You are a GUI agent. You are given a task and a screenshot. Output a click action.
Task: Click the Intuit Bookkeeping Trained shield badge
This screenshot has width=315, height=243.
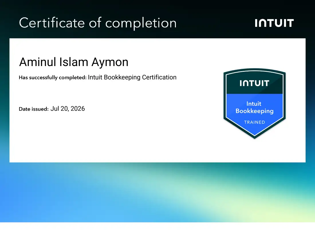pos(255,103)
